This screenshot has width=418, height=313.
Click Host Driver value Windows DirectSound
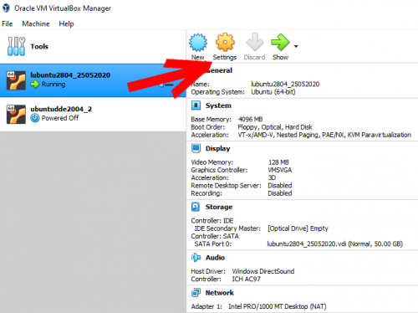263,271
